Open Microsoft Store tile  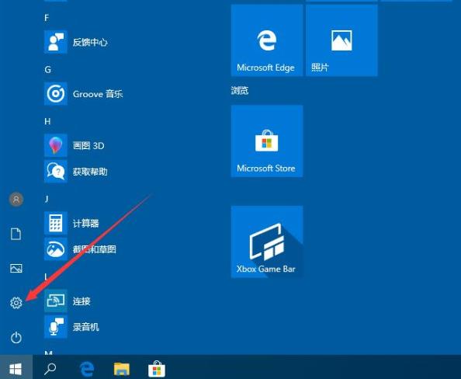[267, 141]
